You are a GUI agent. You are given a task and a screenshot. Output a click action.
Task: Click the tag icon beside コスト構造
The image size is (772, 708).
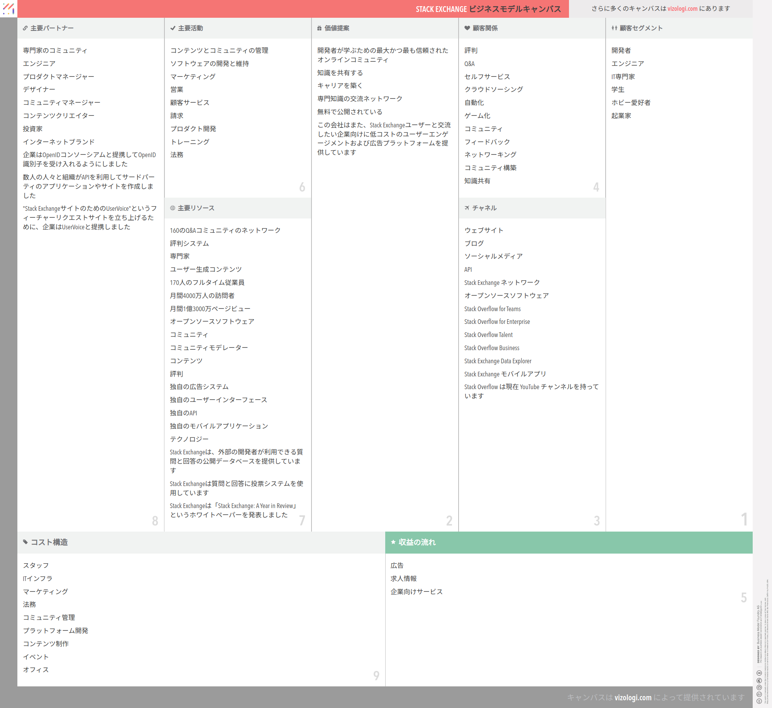[25, 542]
